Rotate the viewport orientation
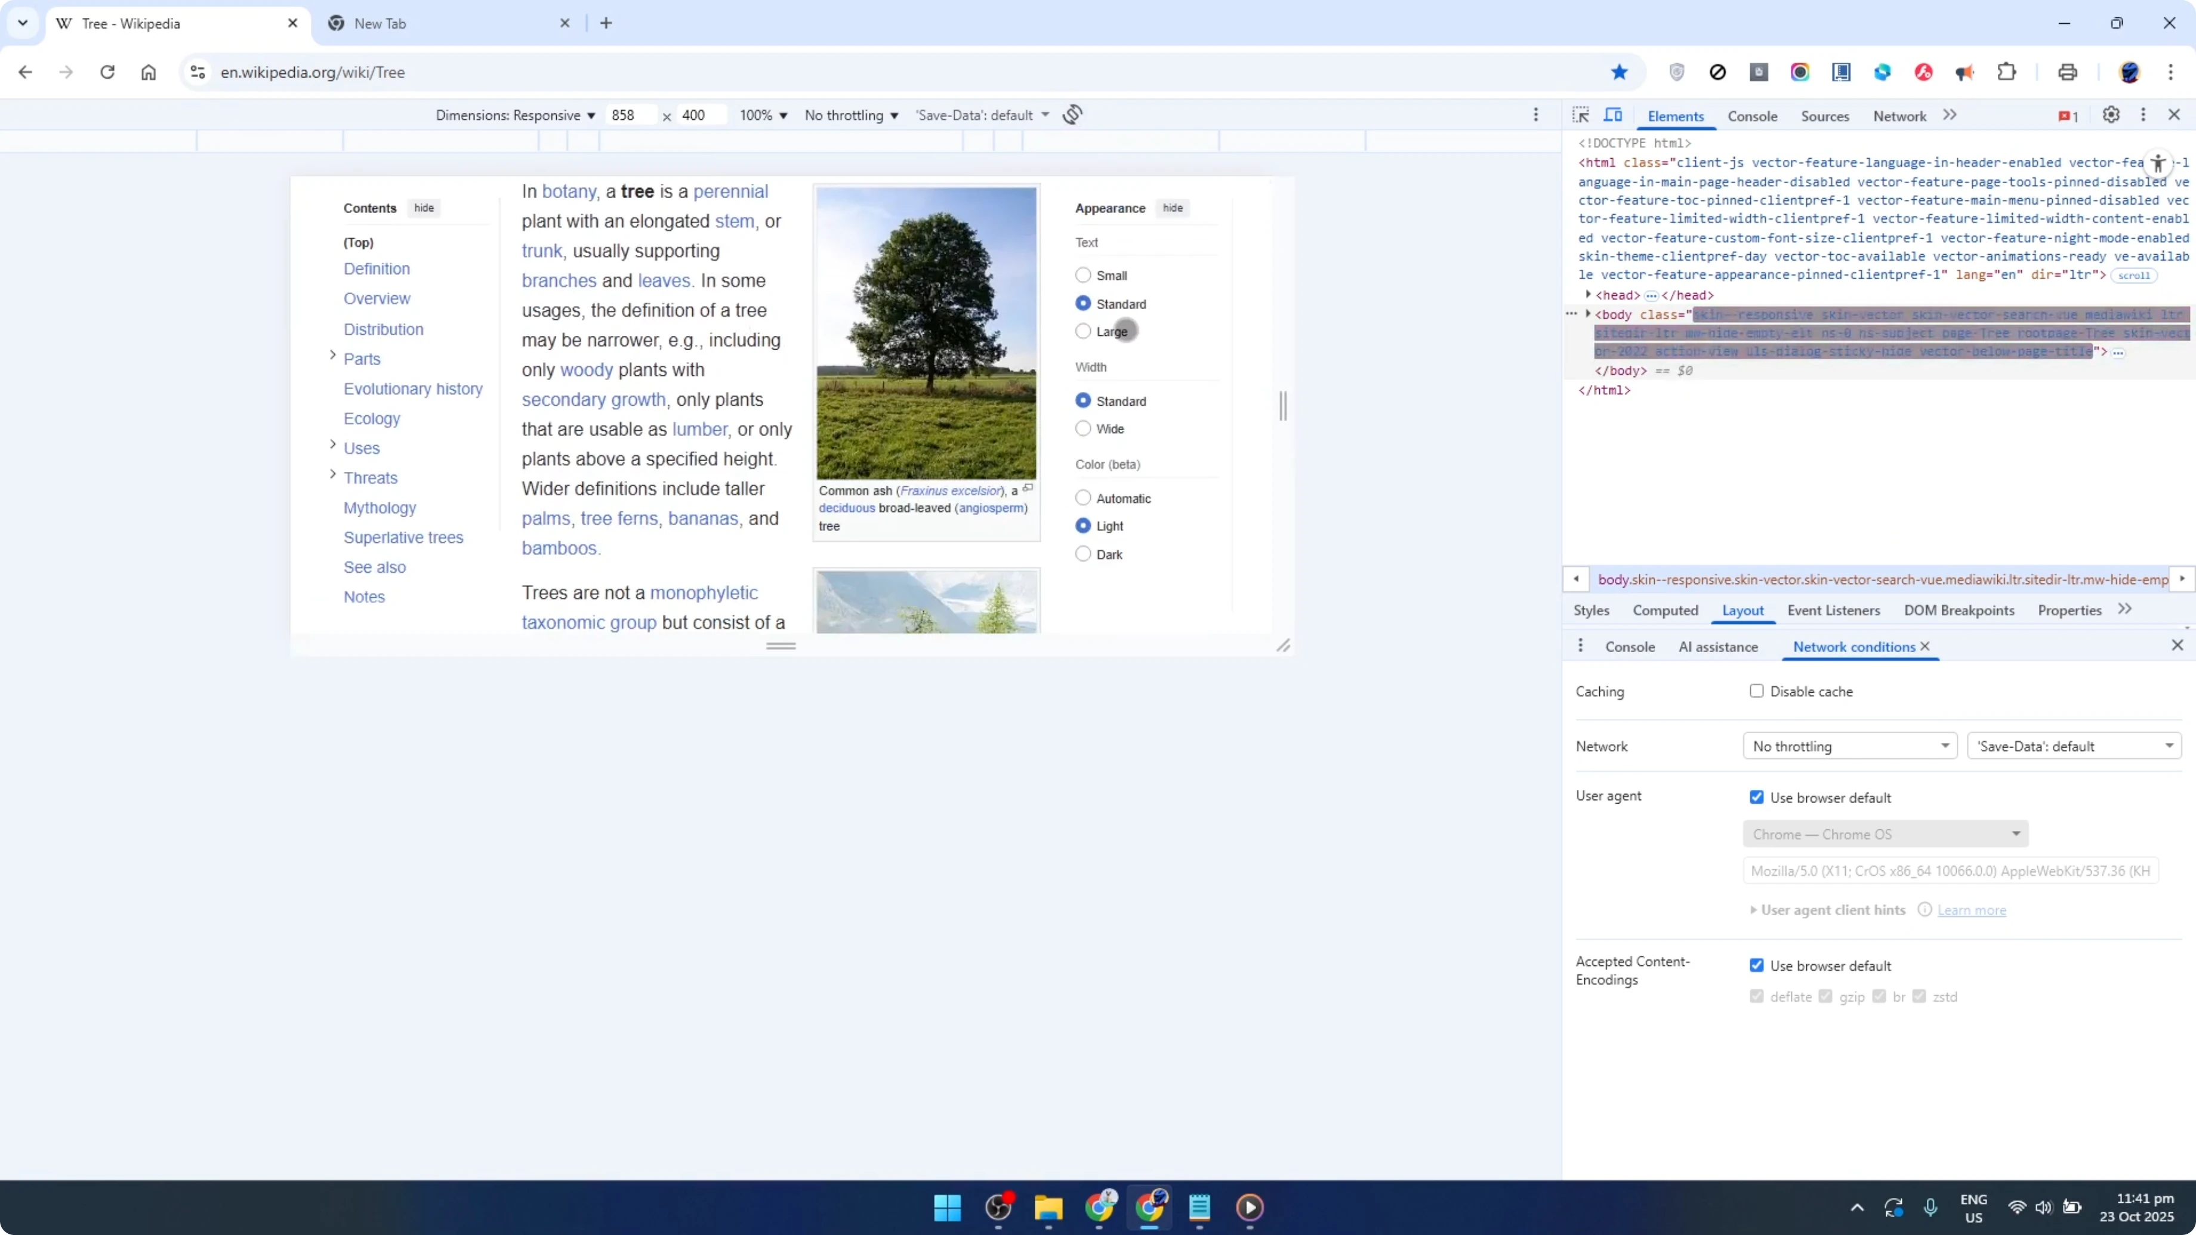The width and height of the screenshot is (2196, 1235). (1072, 114)
